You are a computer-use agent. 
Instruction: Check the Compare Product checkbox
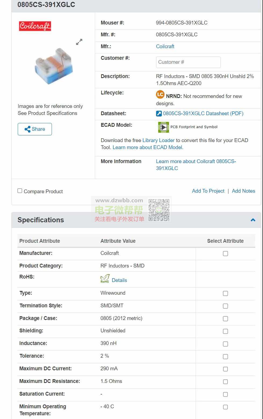[x=20, y=191]
